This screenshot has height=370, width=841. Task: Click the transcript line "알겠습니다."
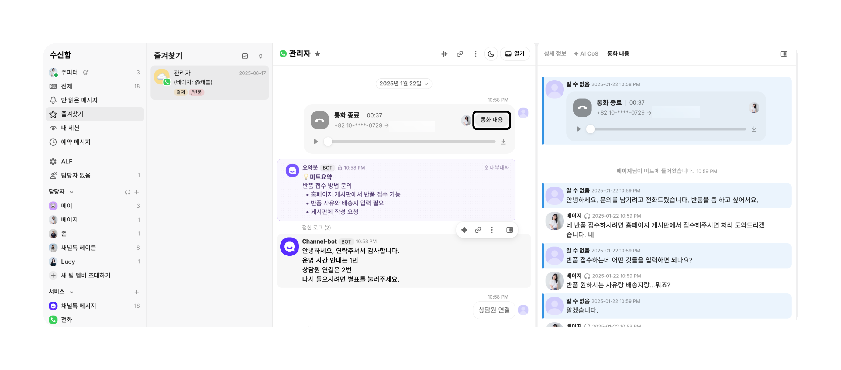[x=582, y=310]
